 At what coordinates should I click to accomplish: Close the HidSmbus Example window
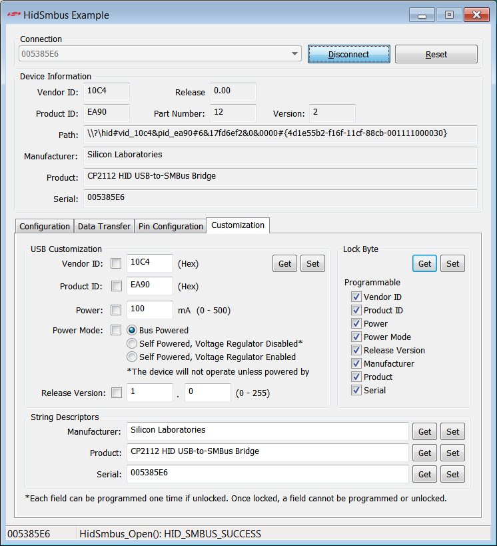477,15
